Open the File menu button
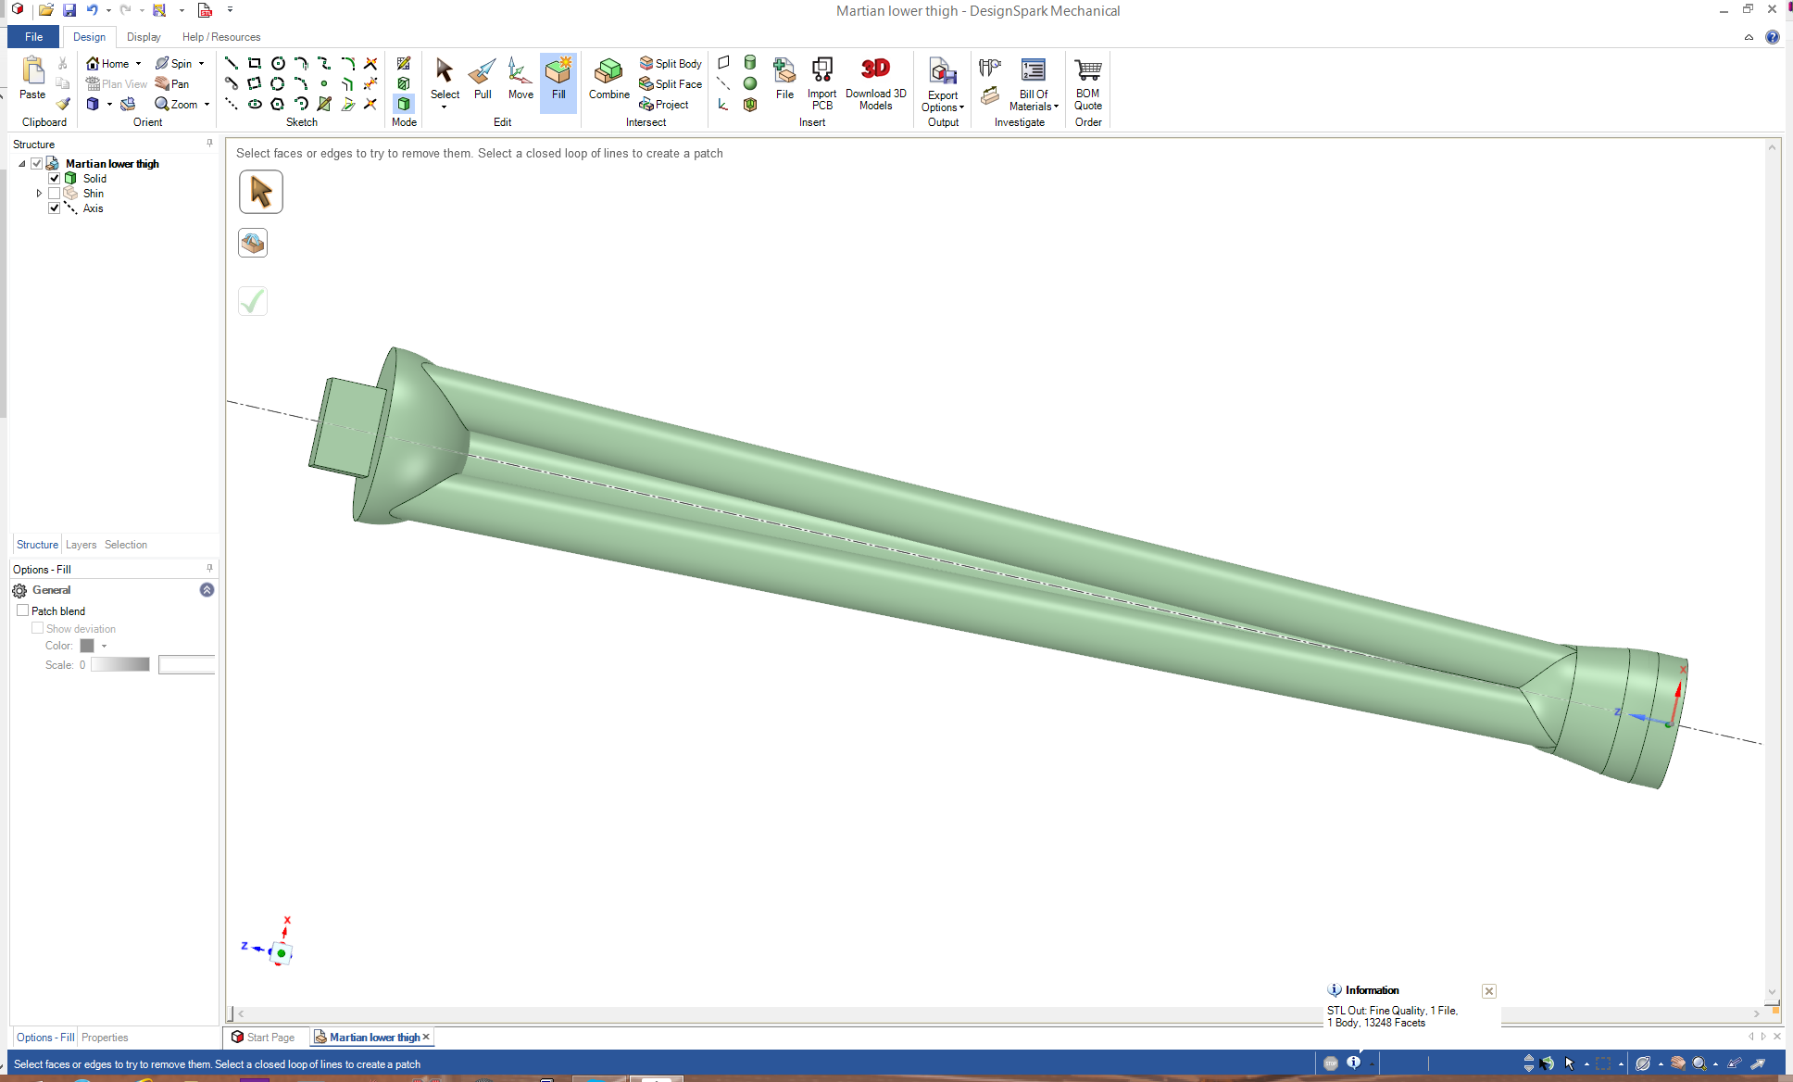The image size is (1793, 1082). pyautogui.click(x=33, y=37)
